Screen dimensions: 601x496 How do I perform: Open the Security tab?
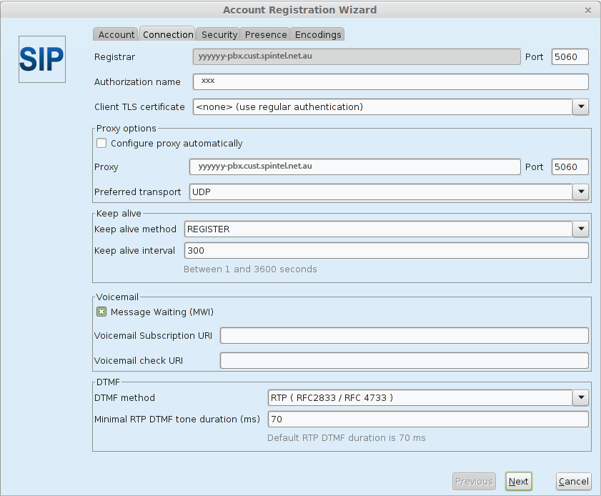click(x=219, y=34)
